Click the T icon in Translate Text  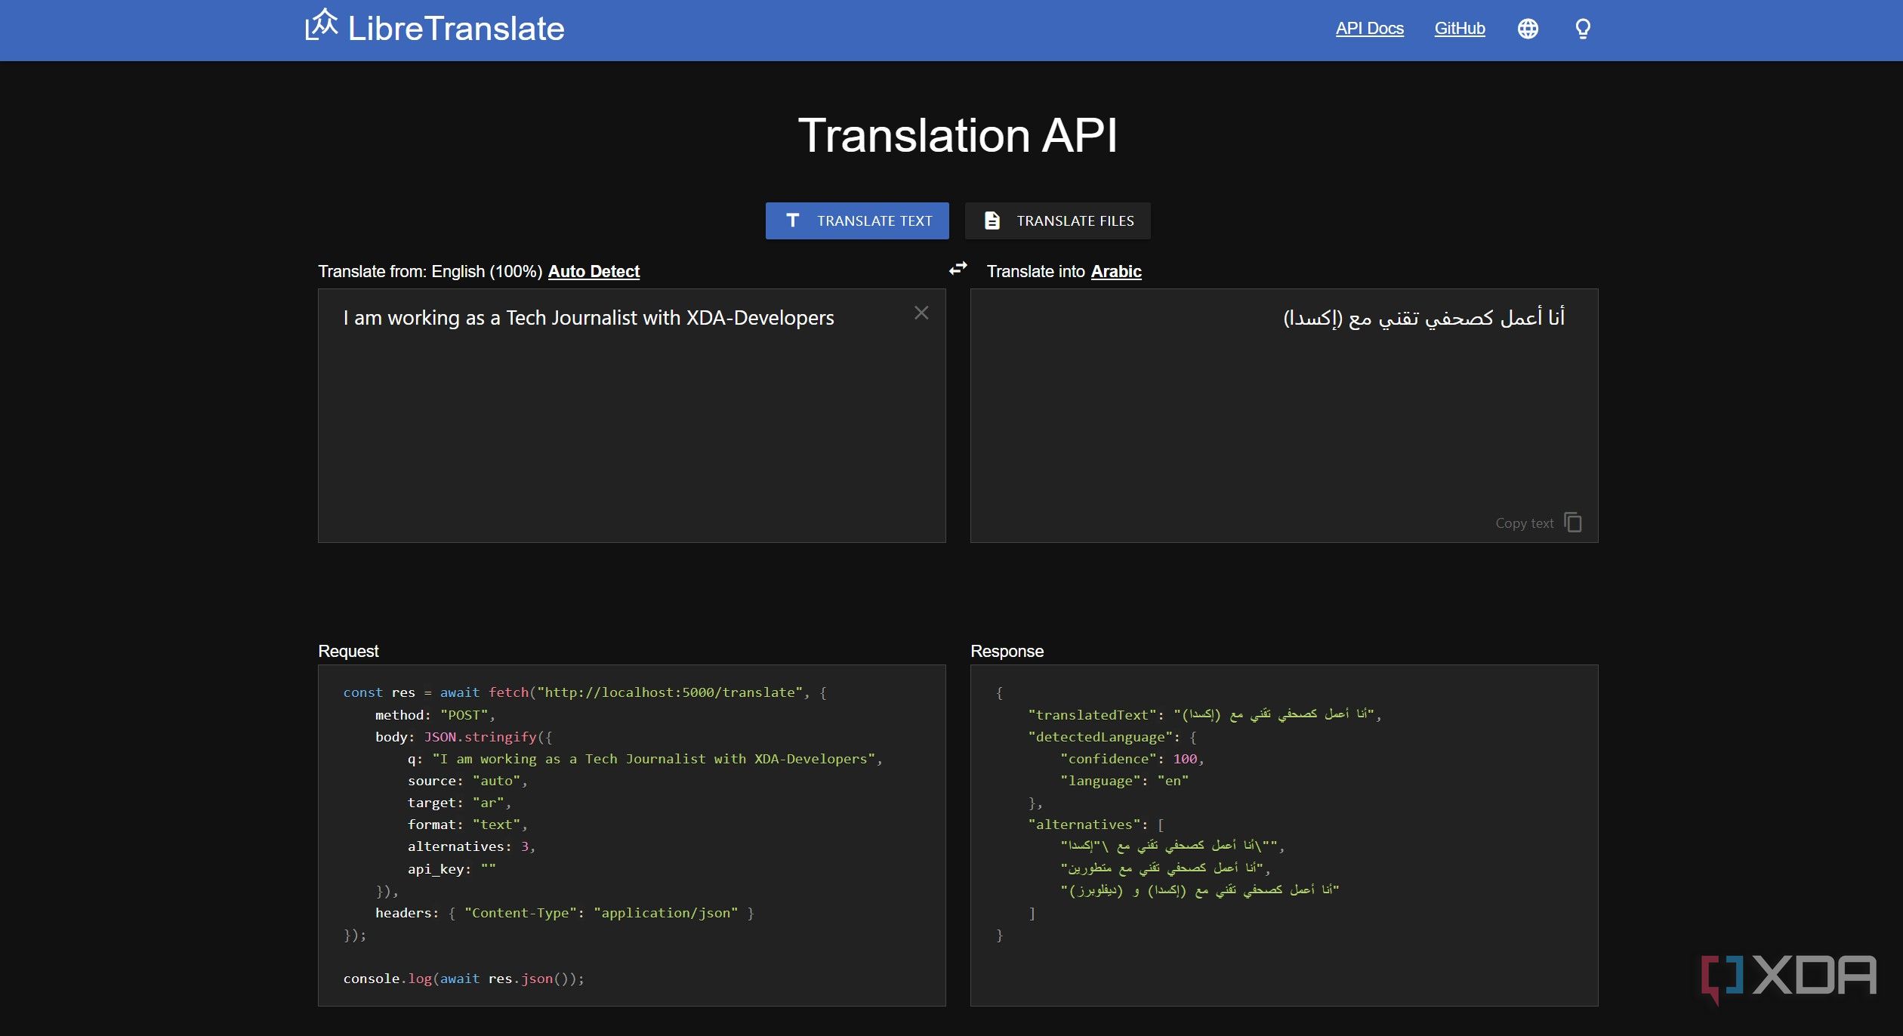point(792,220)
